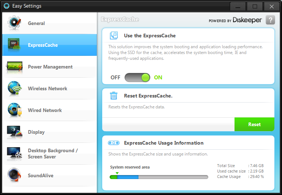Click the Desktop Background film reel icon
This screenshot has height=195, width=282.
pos(14,154)
